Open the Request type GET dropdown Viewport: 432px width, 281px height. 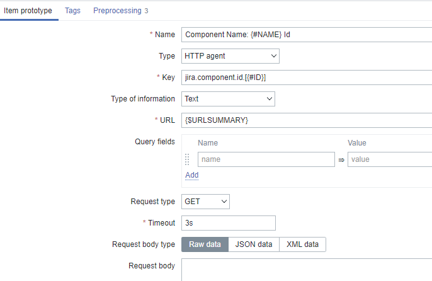(206, 202)
